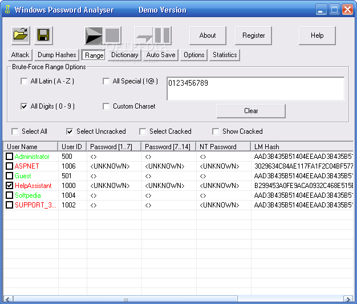This screenshot has height=304, width=357.
Task: Check the Guest row checkbox
Action: click(x=9, y=176)
